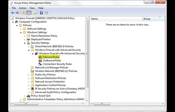Select Software Restriction Policies item

coord(50,78)
